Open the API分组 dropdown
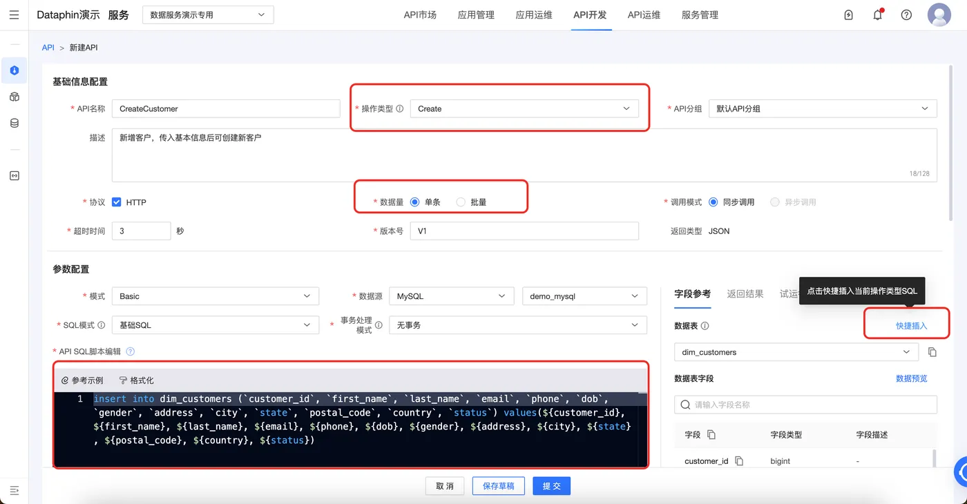Viewport: 967px width, 504px height. 823,108
